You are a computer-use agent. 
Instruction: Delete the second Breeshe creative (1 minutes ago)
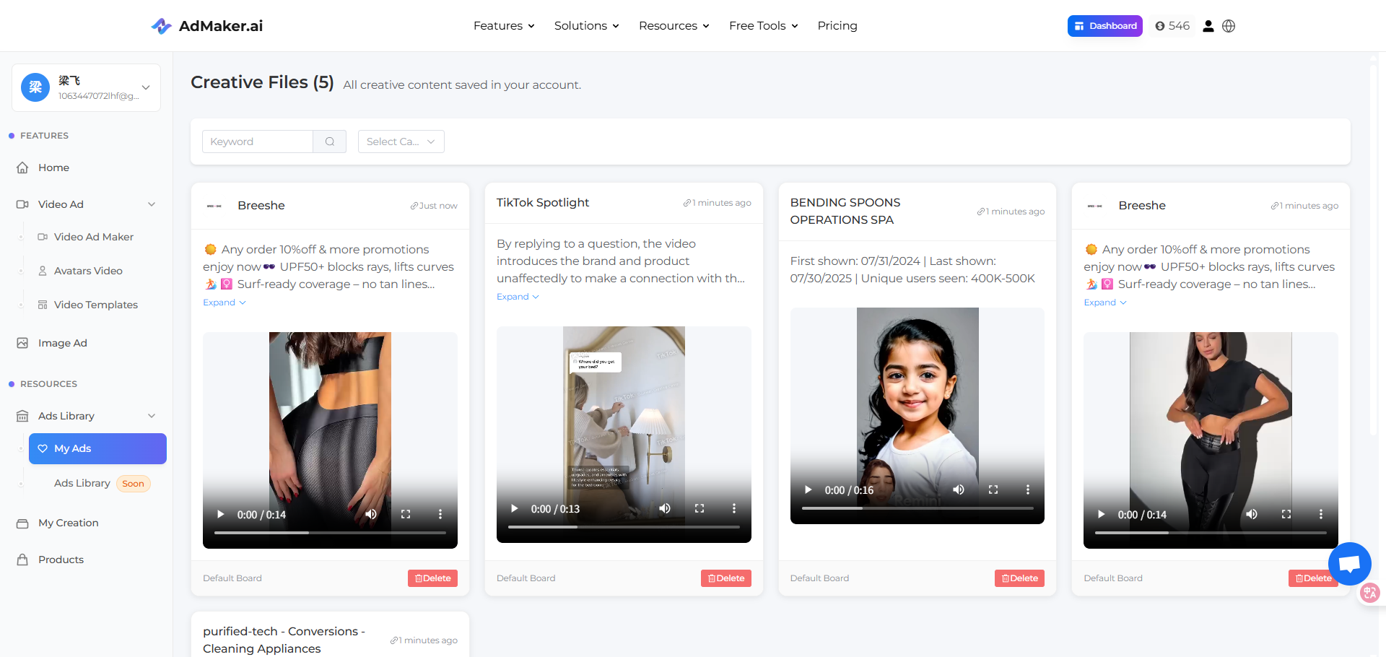point(1313,578)
